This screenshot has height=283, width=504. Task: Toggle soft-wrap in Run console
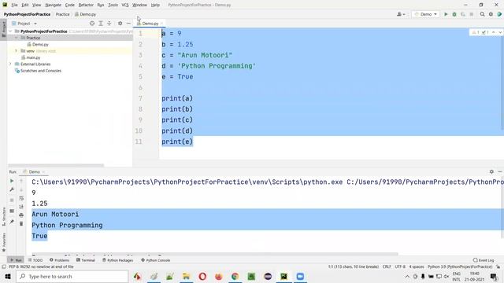tap(21, 198)
